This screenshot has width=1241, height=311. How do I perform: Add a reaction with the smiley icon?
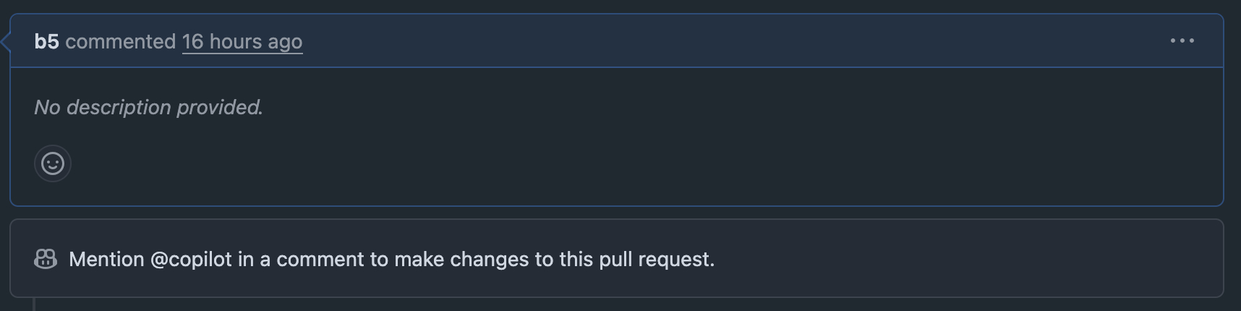(53, 163)
